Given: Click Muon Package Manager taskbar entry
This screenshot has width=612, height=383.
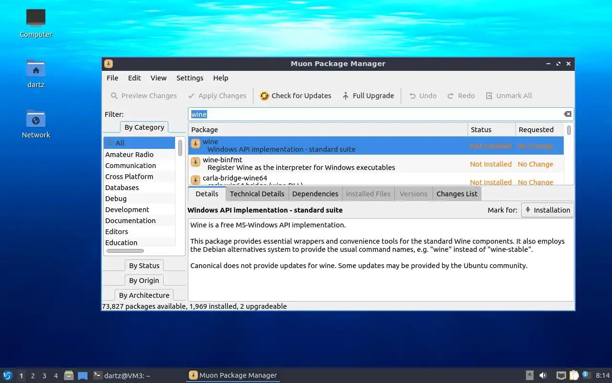Looking at the screenshot, I should coord(233,375).
